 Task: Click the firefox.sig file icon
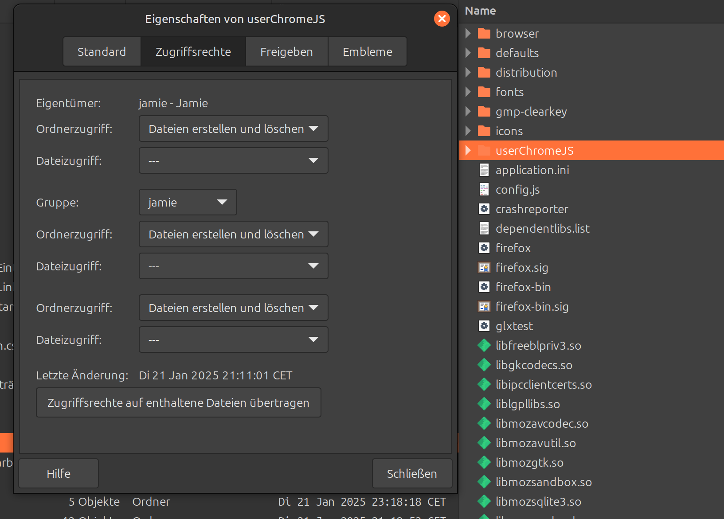tap(484, 268)
